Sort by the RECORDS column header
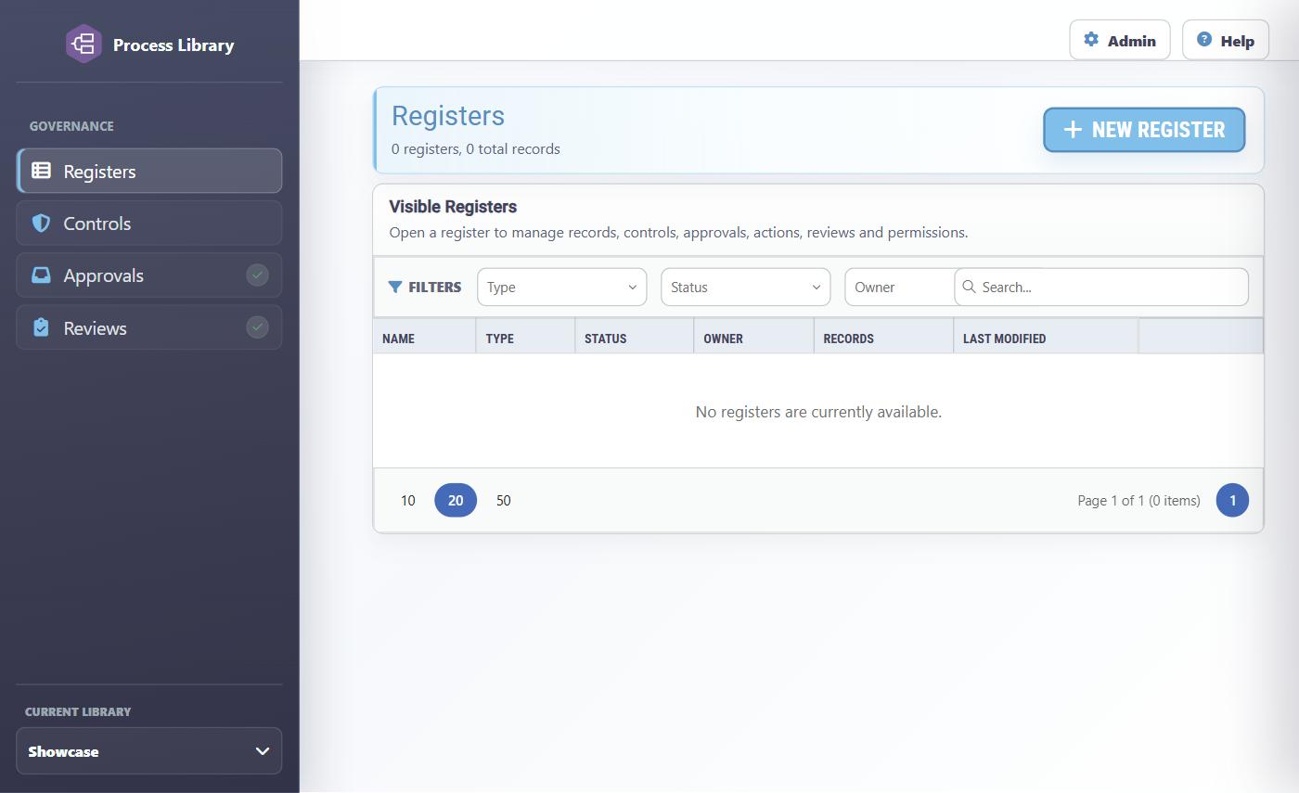This screenshot has width=1299, height=793. [883, 338]
